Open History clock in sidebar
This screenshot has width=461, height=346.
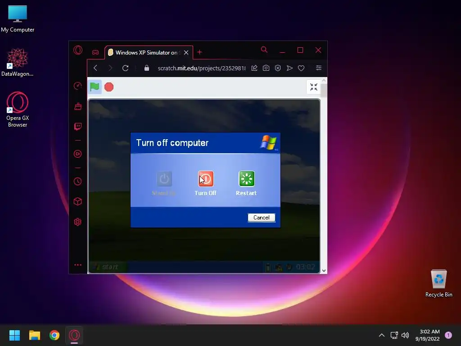77,181
